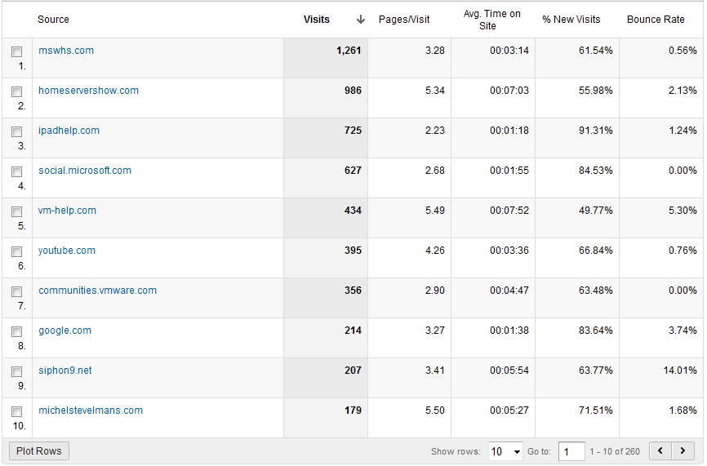Image resolution: width=707 pixels, height=466 pixels.
Task: Sort by % New Visits column
Action: tap(571, 20)
